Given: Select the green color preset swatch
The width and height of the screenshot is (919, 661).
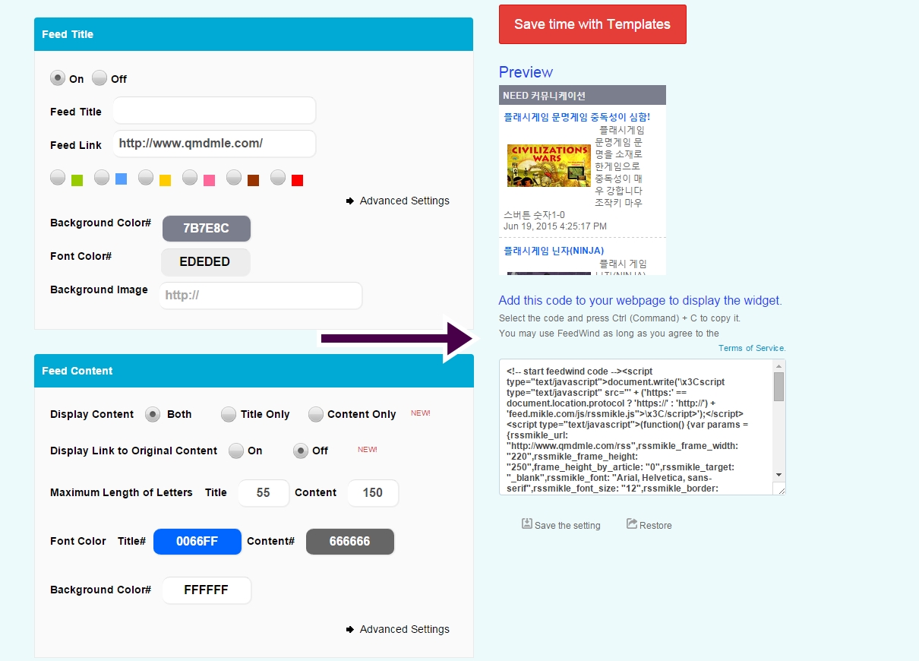Looking at the screenshot, I should 77,180.
